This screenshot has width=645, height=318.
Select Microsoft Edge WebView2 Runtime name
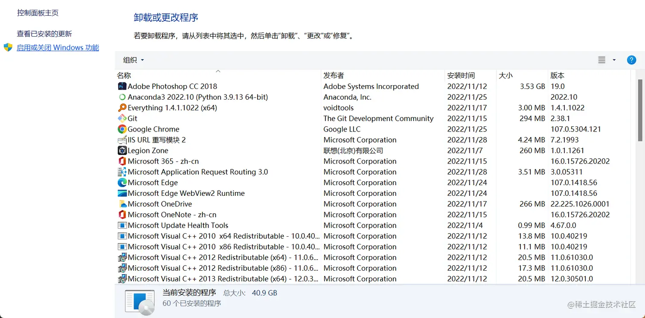(x=186, y=193)
